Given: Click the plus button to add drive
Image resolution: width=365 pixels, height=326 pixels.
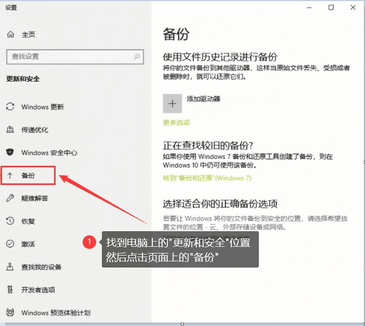Looking at the screenshot, I should (172, 103).
